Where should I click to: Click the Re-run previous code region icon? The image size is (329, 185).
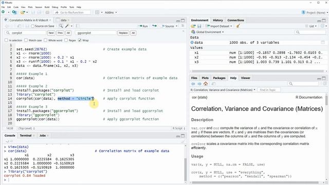(x=154, y=26)
